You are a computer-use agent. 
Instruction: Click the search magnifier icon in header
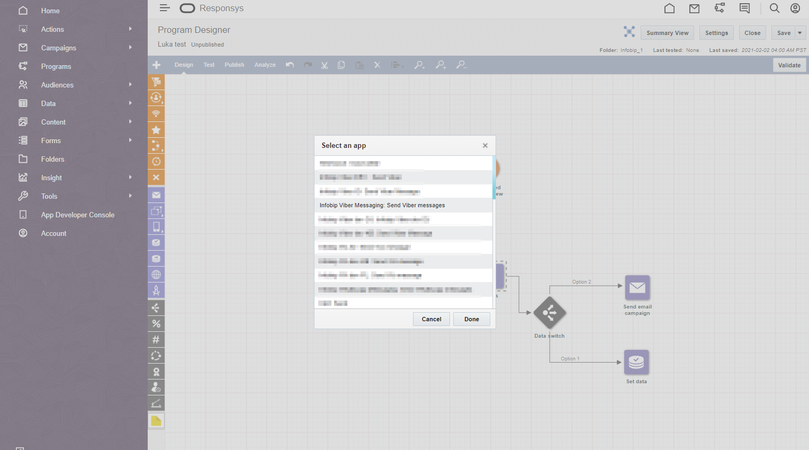pyautogui.click(x=774, y=8)
